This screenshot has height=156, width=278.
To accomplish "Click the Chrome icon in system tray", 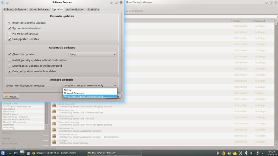I will point(223,153).
